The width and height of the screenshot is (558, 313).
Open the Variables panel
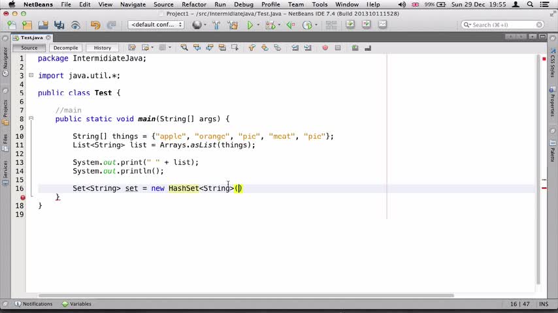click(76, 304)
